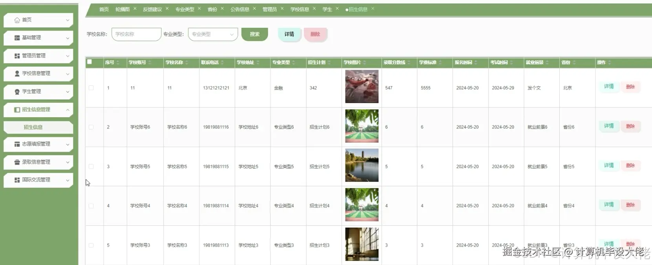652x265 pixels.
Task: Expand the 管理员管理 menu chevron
Action: 68,56
